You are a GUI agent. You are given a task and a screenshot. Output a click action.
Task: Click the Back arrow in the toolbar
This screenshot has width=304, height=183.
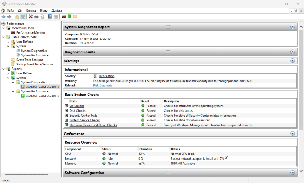coord(4,17)
